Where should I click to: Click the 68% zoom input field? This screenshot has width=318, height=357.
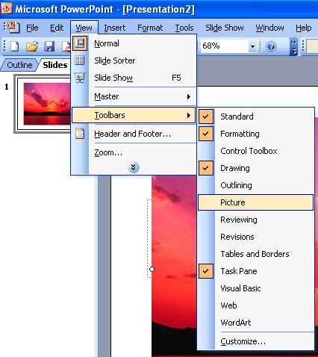point(224,46)
